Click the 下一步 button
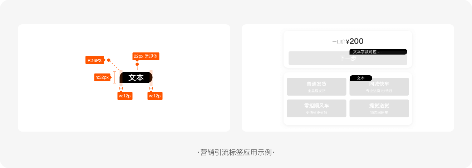The width and height of the screenshot is (472, 168). point(348,58)
